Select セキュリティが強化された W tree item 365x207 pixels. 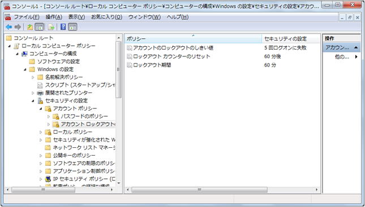click(84, 140)
